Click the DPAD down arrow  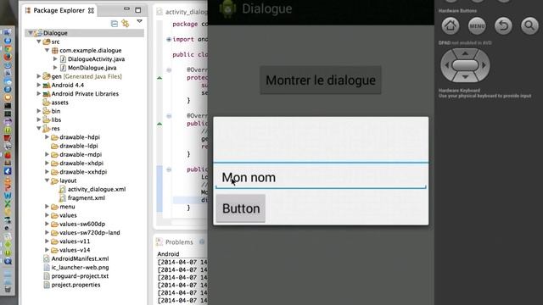point(465,77)
